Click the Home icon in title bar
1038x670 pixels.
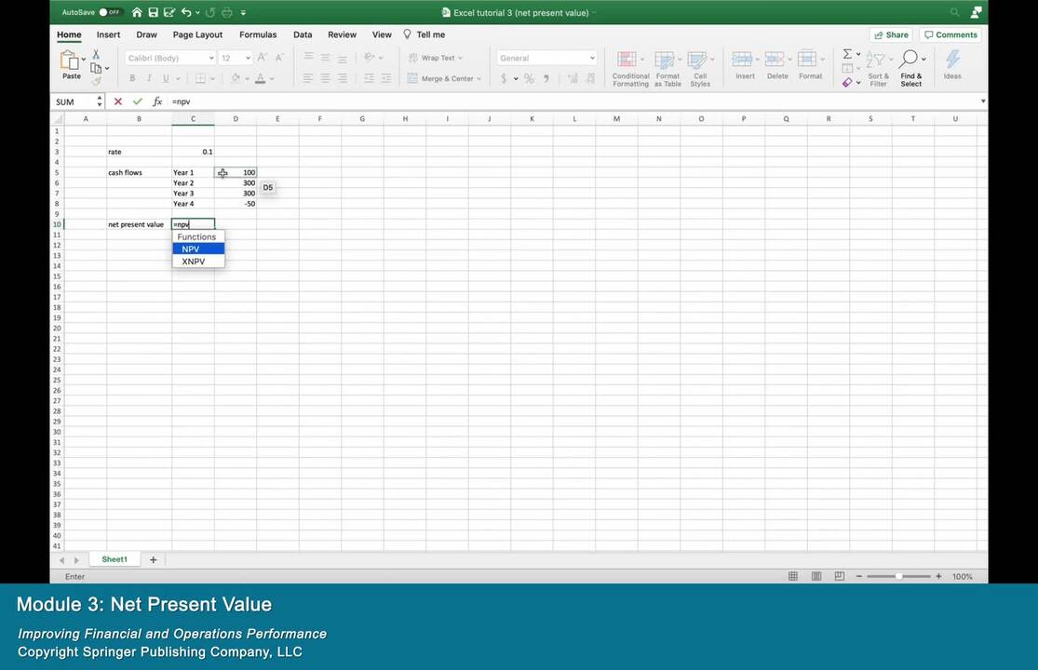(137, 12)
